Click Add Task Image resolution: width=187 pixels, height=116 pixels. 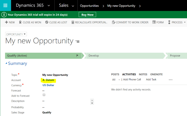pyautogui.click(x=151, y=80)
